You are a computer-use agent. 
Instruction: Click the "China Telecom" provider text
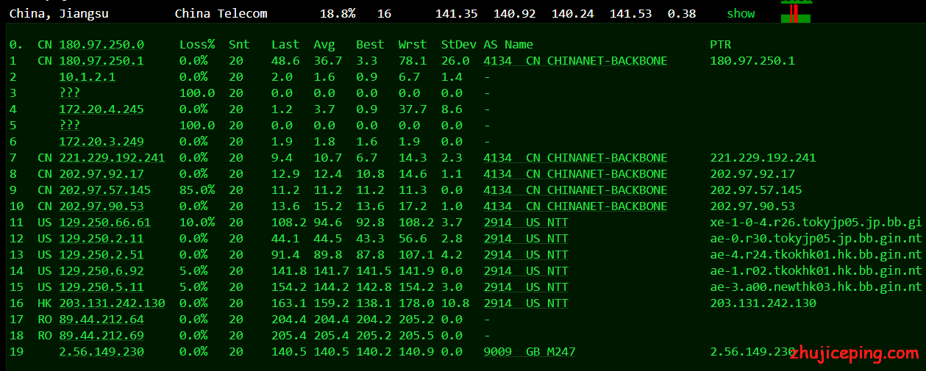221,13
